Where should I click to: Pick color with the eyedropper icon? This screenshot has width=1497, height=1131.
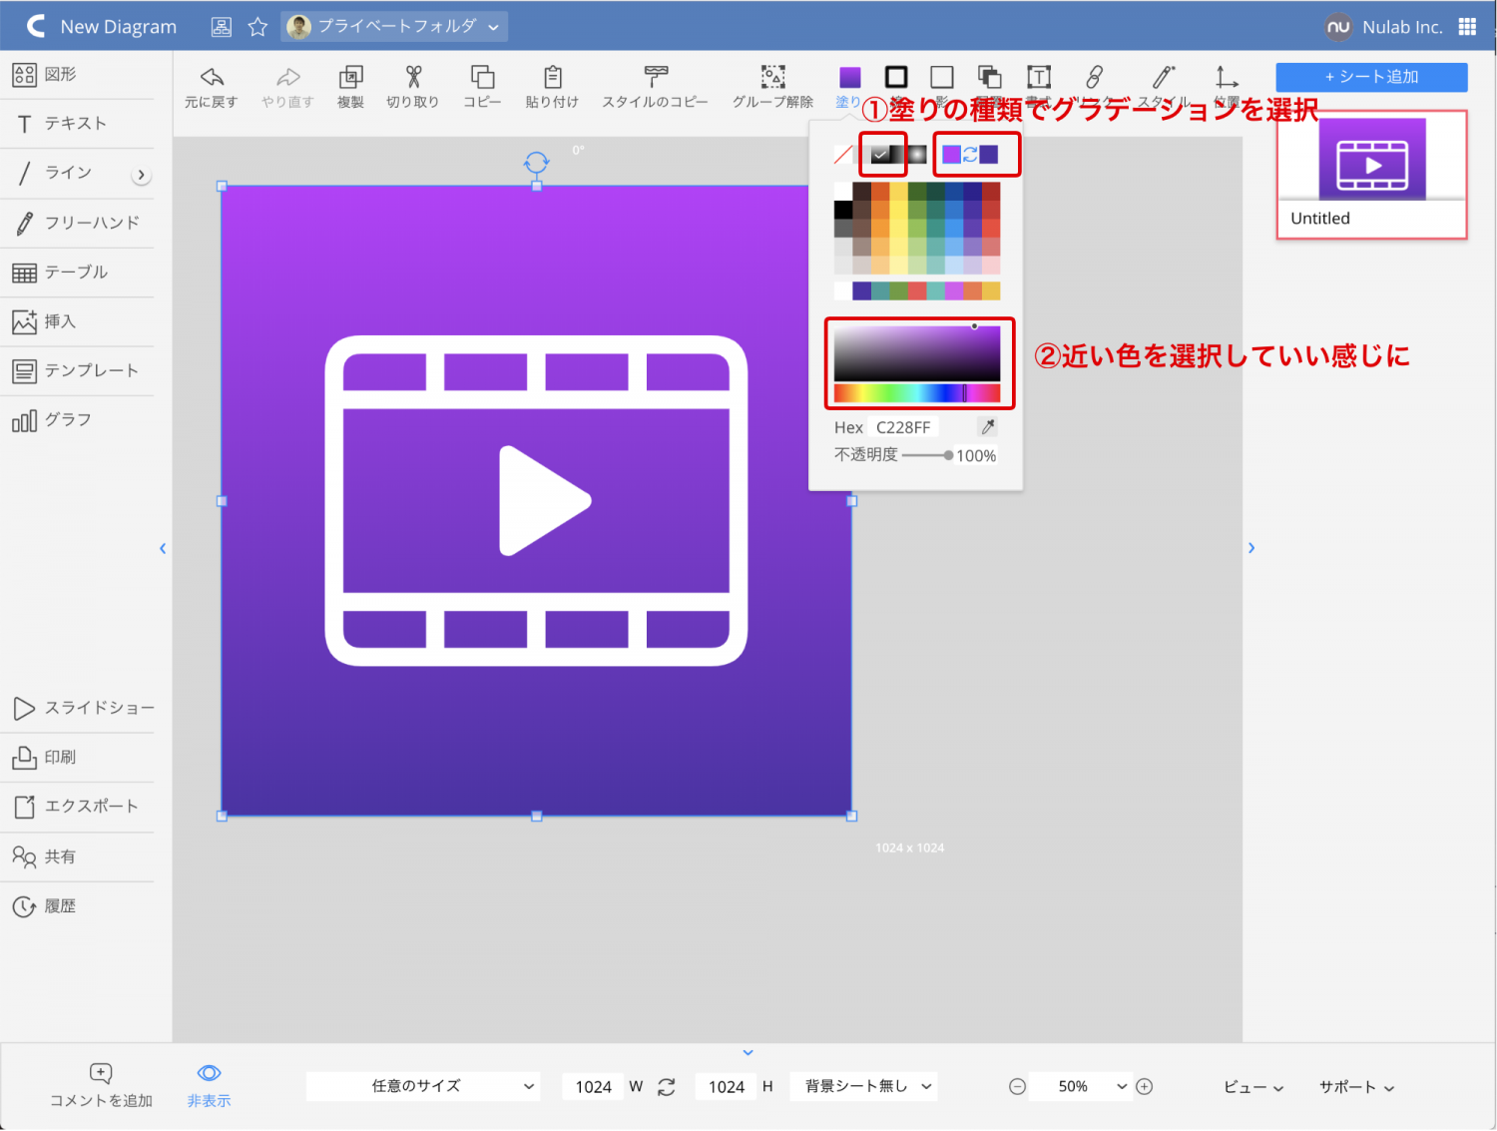coord(988,427)
